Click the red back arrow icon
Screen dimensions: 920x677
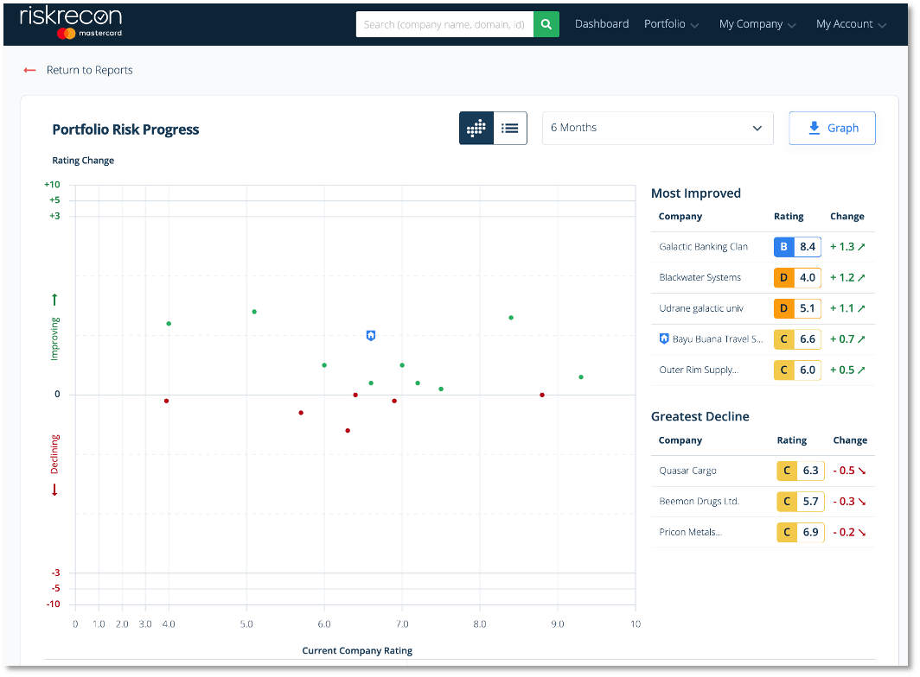click(x=29, y=70)
